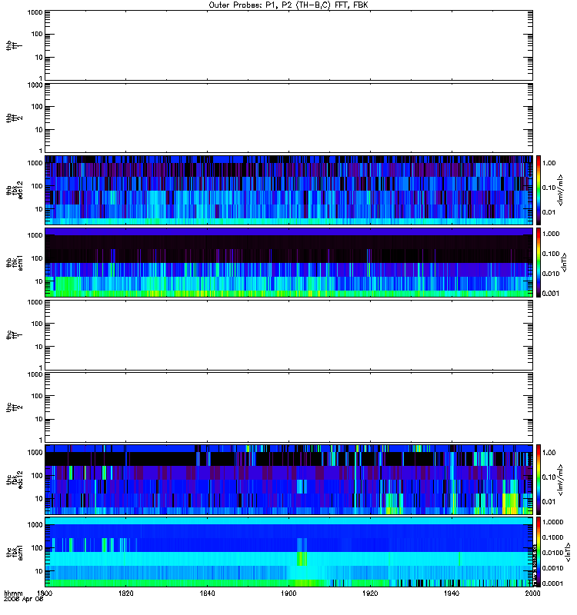
Task: Click the '10' tick of the top thb ff panel
Action: pyautogui.click(x=39, y=57)
